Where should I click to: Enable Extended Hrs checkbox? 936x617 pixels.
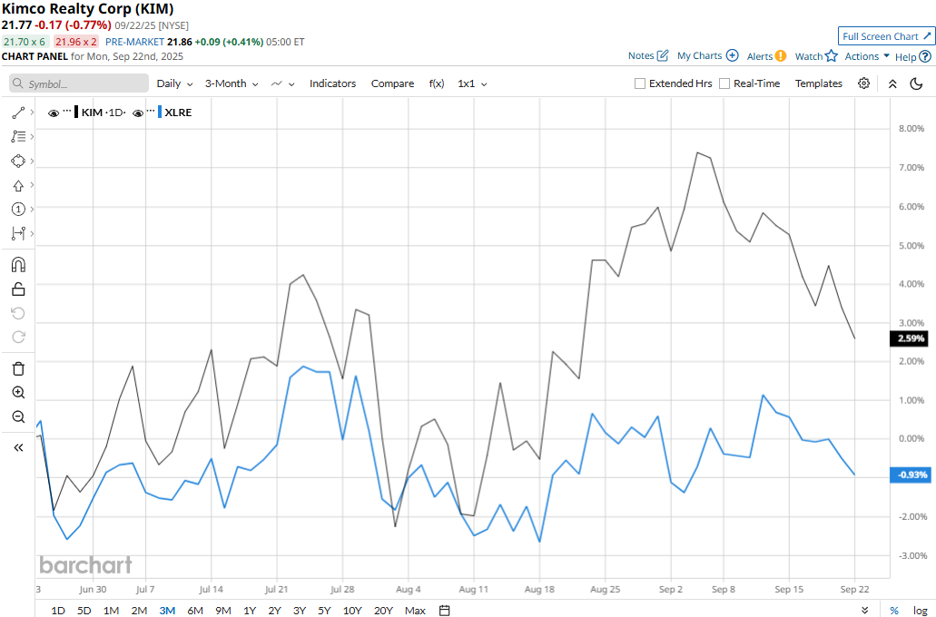pyautogui.click(x=640, y=83)
